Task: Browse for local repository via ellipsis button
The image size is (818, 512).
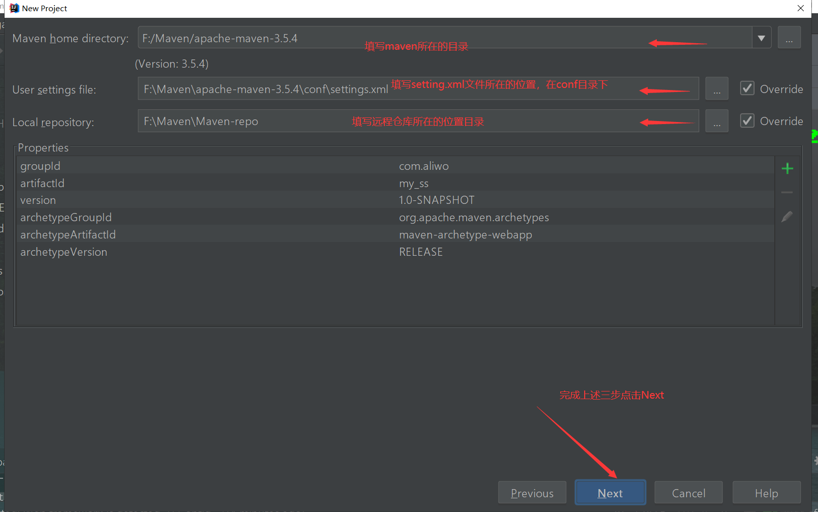Action: coord(717,121)
